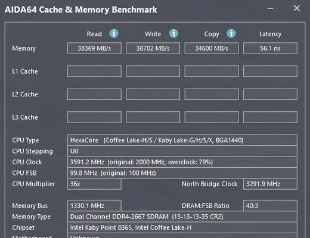Viewport: 310px width, 238px height.
Task: Click the CPU Type HexaCore value field
Action: (182, 140)
